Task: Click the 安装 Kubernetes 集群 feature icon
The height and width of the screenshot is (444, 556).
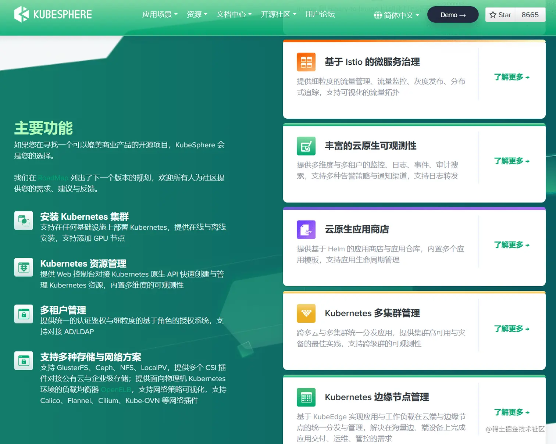Action: pyautogui.click(x=24, y=221)
